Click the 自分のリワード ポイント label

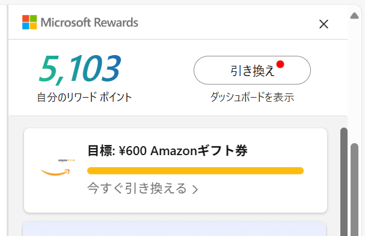click(85, 97)
